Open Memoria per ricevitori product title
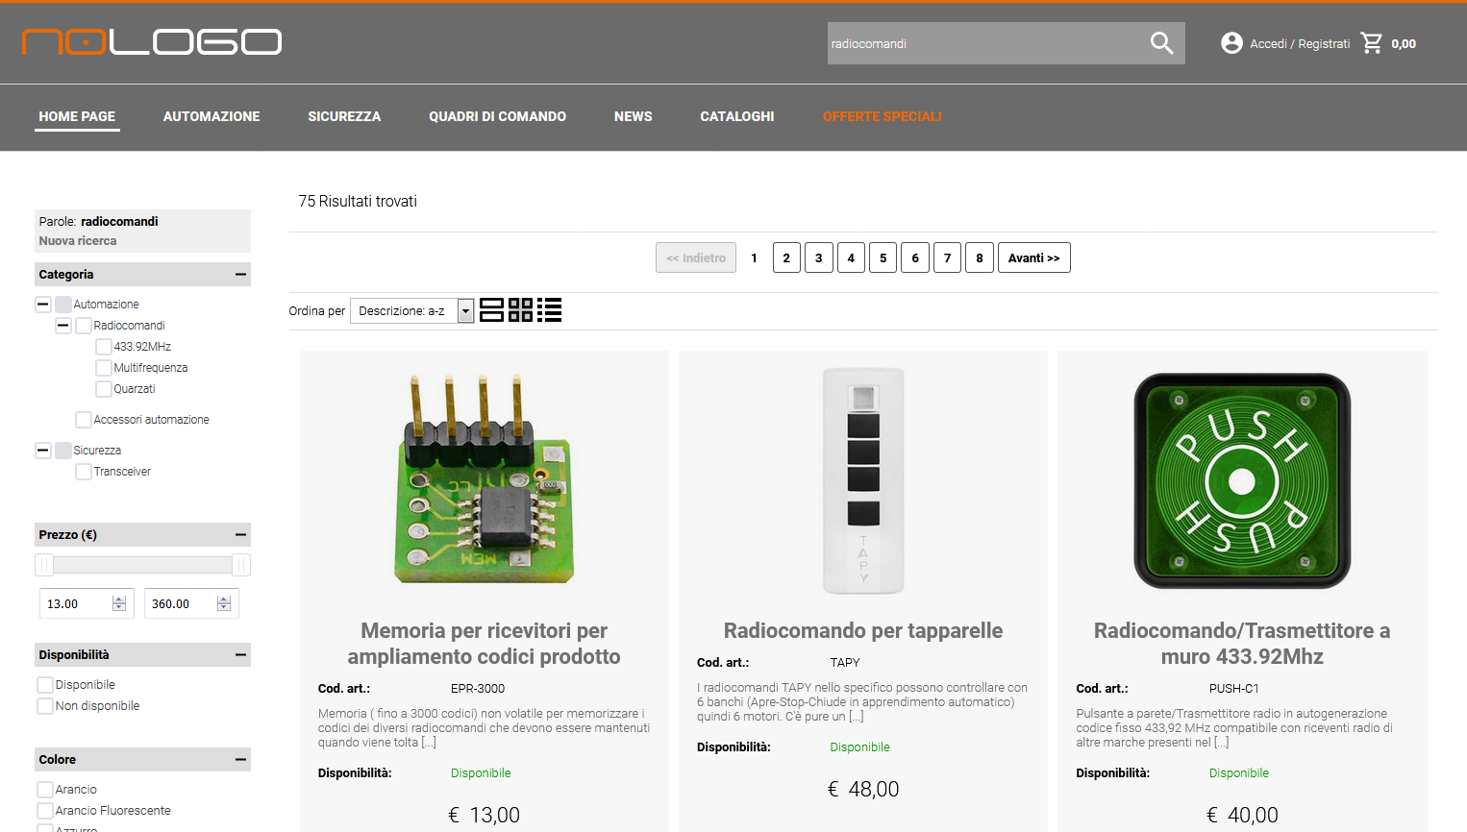Image resolution: width=1467 pixels, height=832 pixels. tap(485, 644)
